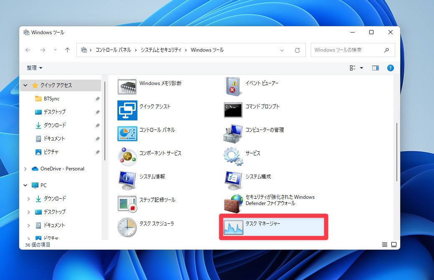Collapse the クイック アクセス tree node
Screen dimensions: 434x280
point(25,85)
